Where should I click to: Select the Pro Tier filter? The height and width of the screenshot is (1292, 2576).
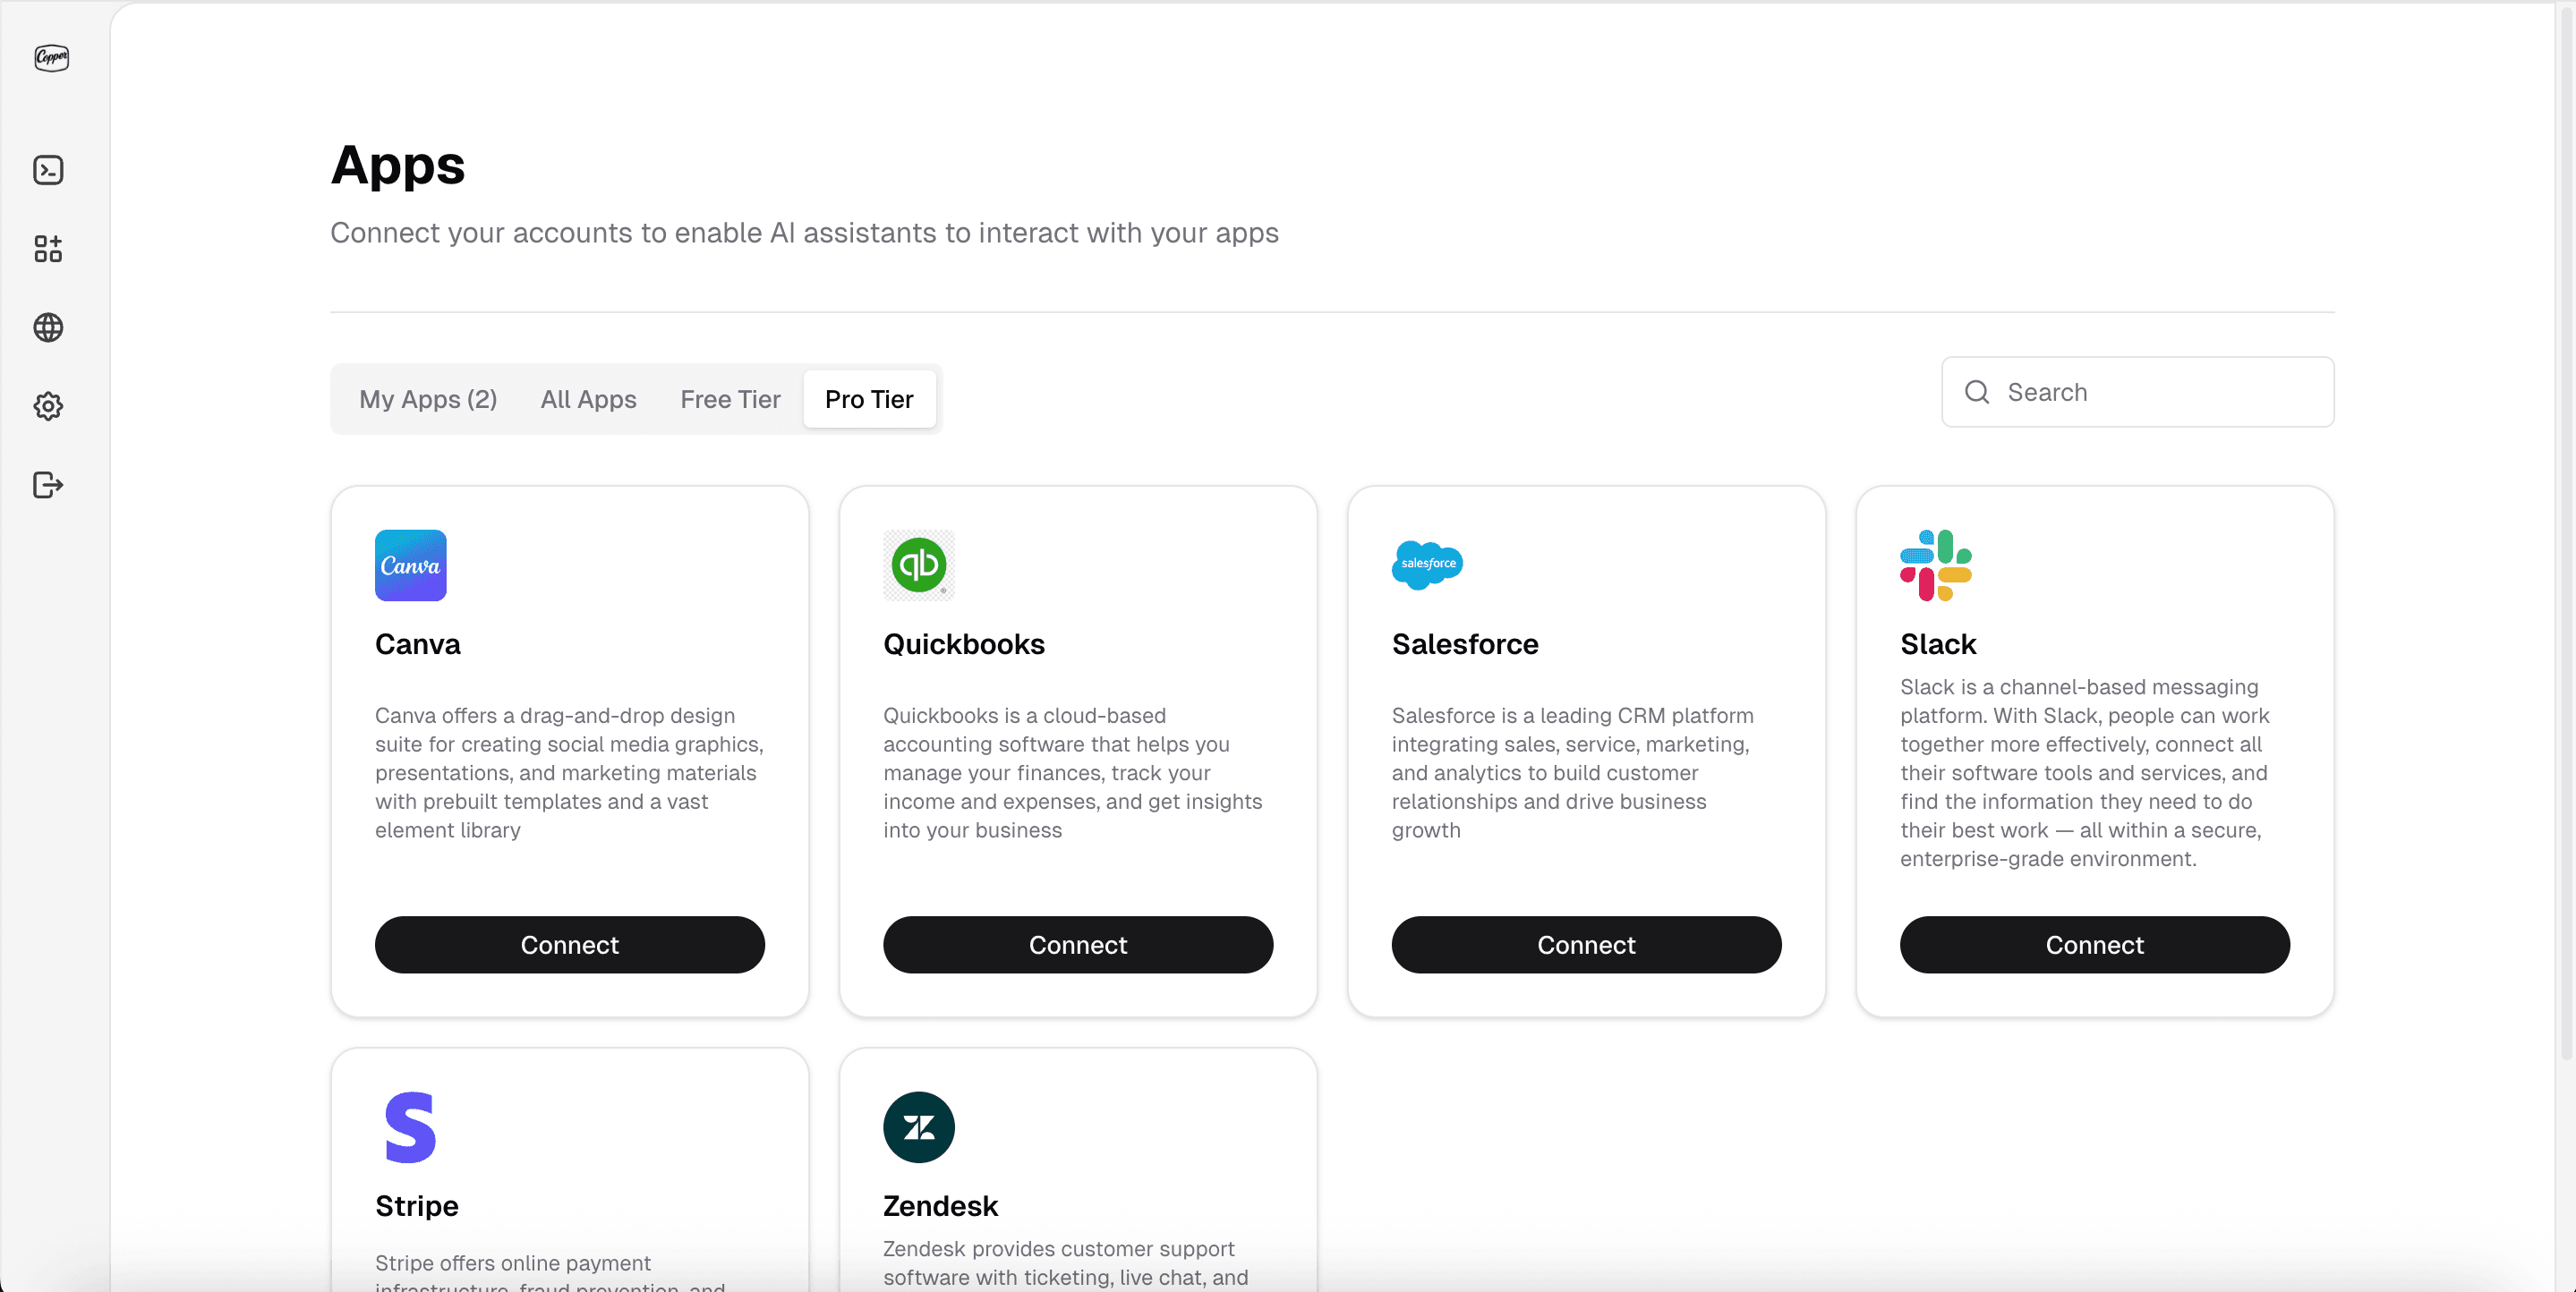(x=868, y=399)
